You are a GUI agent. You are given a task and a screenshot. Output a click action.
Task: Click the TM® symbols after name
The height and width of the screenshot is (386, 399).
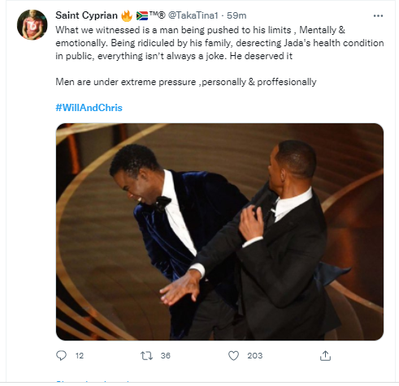click(x=158, y=15)
